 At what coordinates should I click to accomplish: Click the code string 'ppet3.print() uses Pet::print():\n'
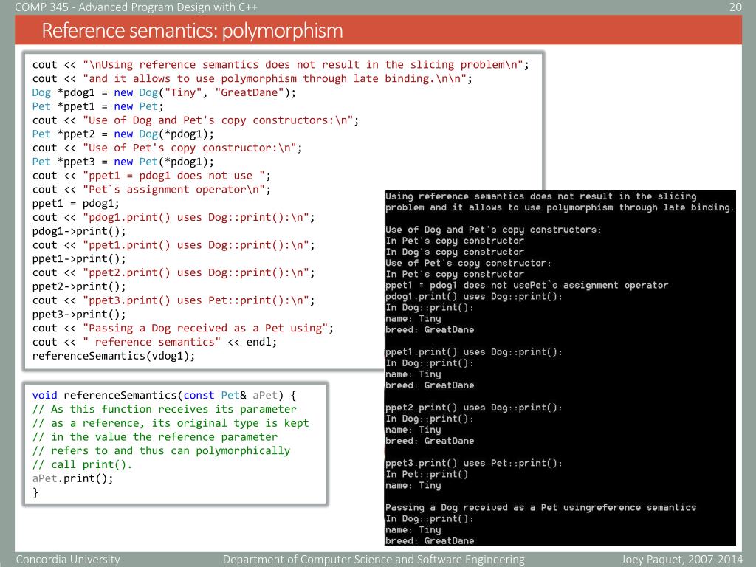pyautogui.click(x=196, y=301)
